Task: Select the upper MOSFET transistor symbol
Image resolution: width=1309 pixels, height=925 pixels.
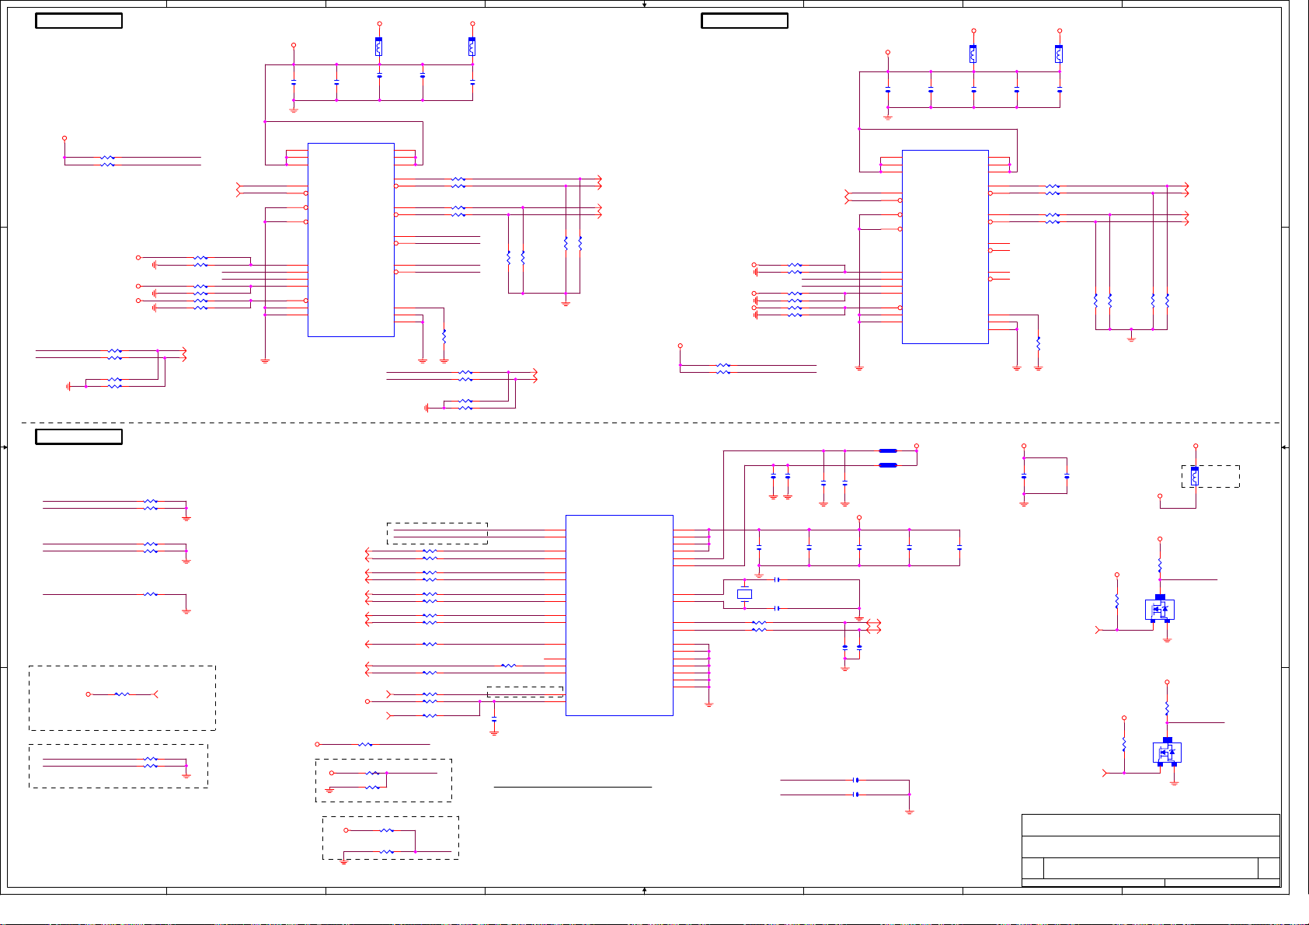Action: (1160, 609)
